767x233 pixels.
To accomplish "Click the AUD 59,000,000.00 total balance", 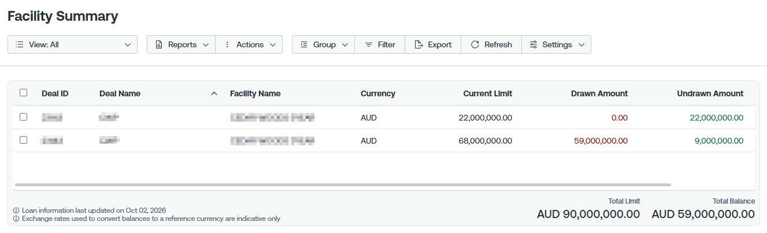I will pyautogui.click(x=703, y=214).
